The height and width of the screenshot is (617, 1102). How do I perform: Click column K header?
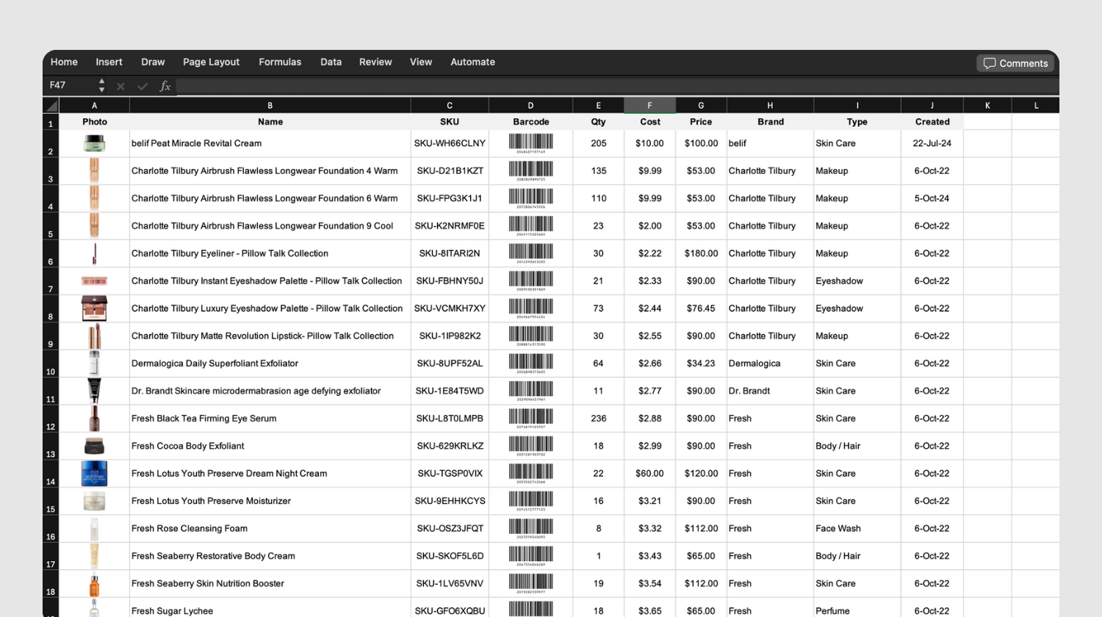(987, 104)
